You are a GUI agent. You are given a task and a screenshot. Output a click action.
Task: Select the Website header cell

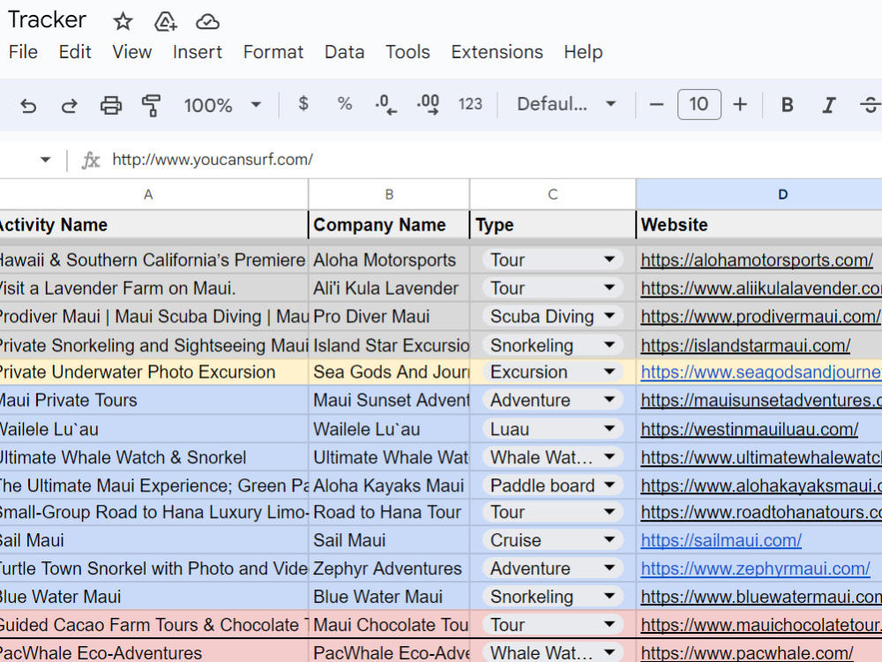coord(759,224)
